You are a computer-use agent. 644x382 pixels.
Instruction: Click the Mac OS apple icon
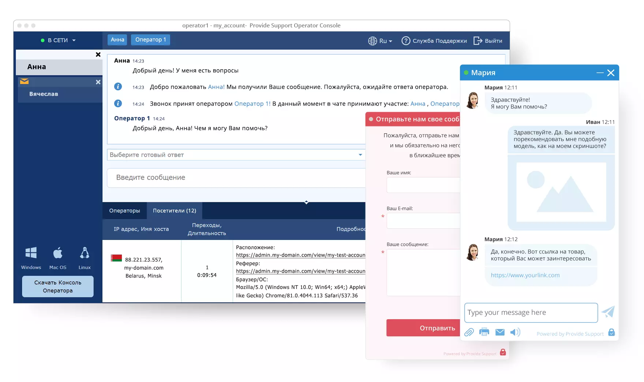(58, 253)
